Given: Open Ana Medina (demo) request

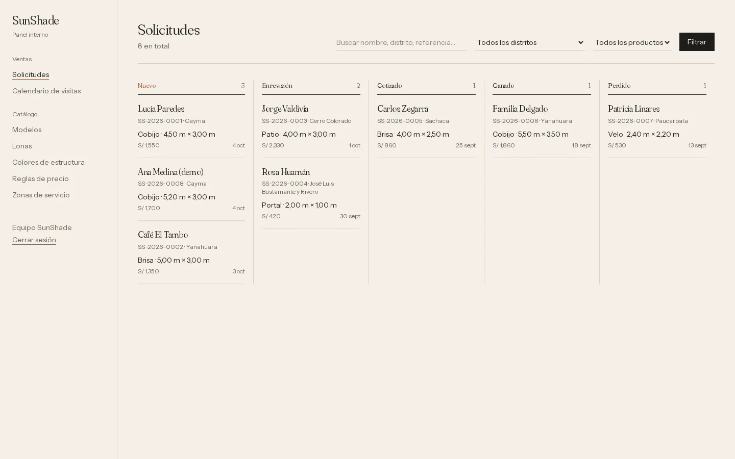Looking at the screenshot, I should pyautogui.click(x=191, y=190).
